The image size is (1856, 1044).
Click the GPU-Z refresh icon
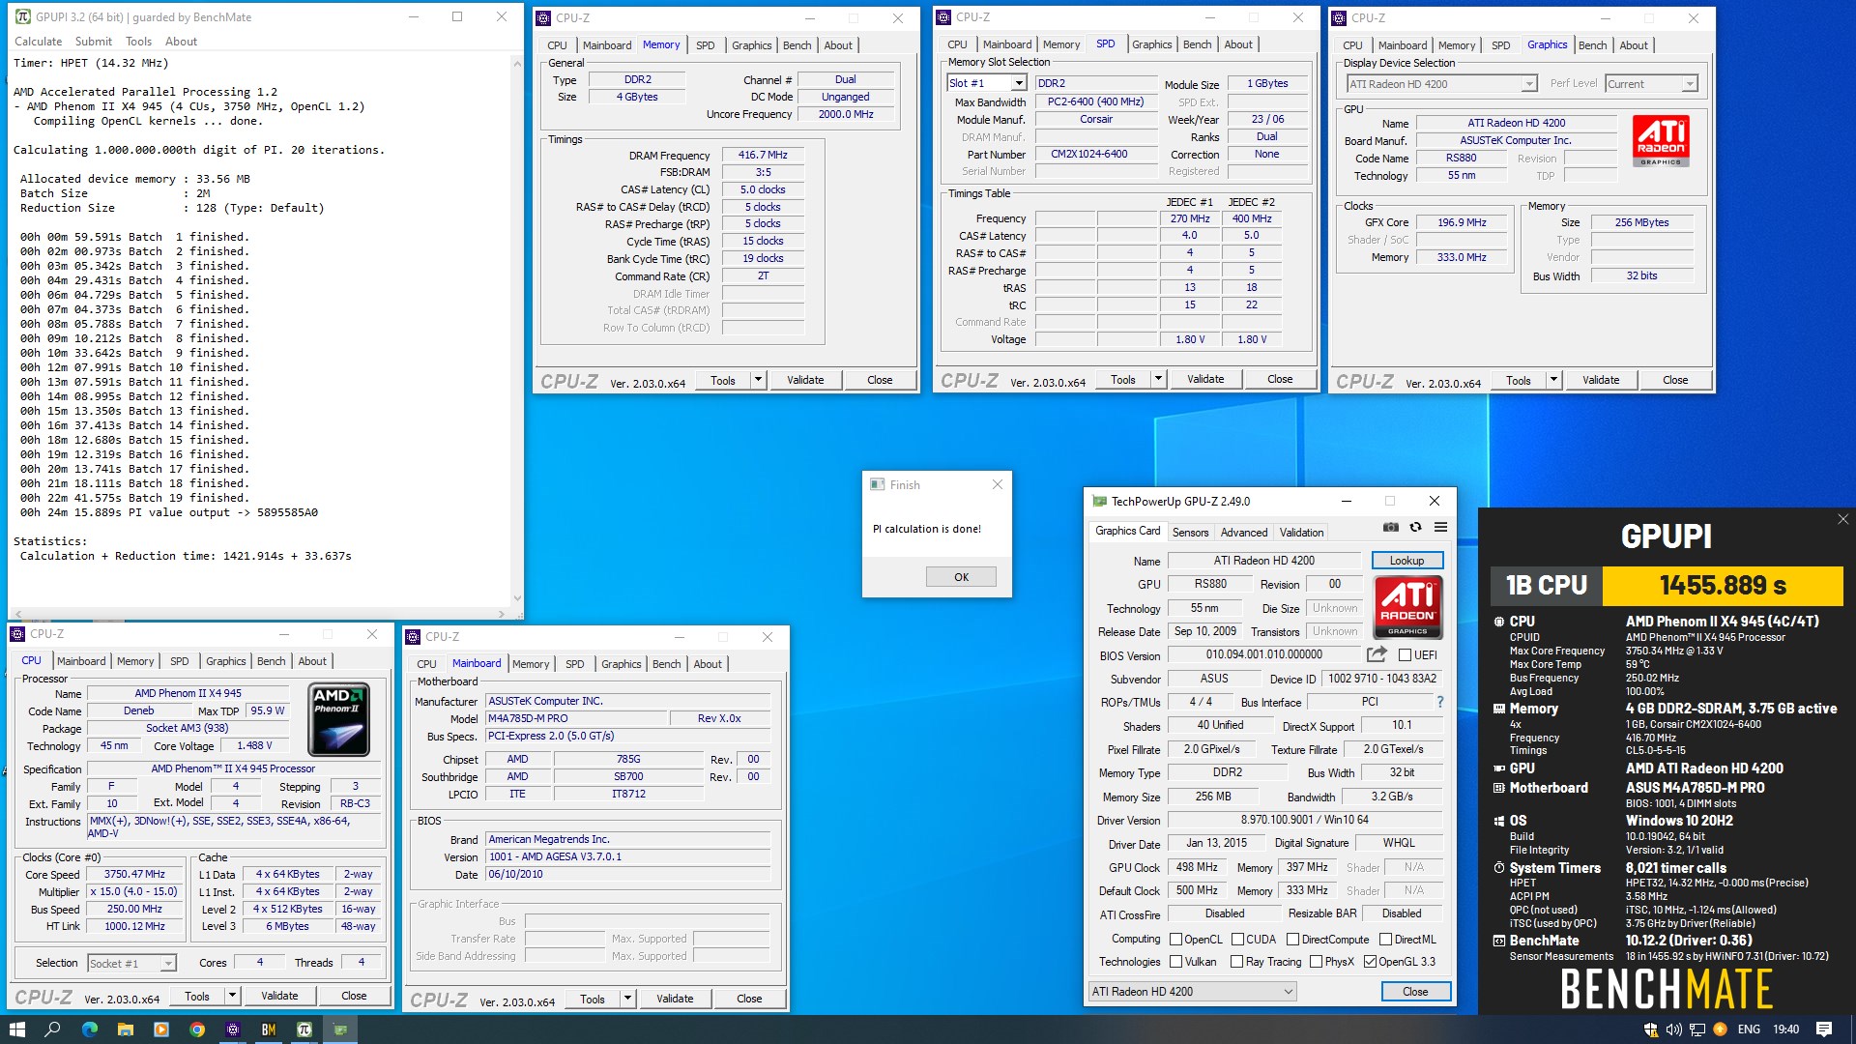pyautogui.click(x=1415, y=528)
